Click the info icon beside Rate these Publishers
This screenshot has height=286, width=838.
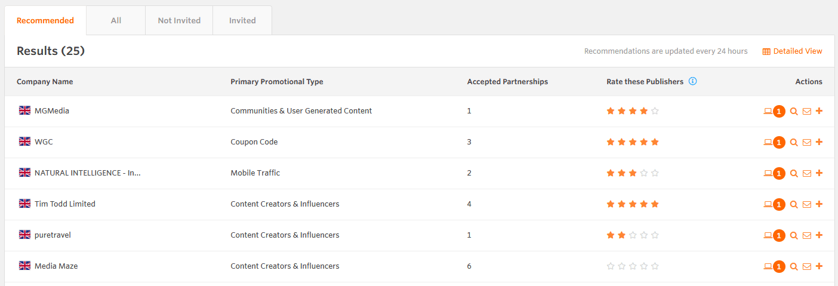click(692, 81)
